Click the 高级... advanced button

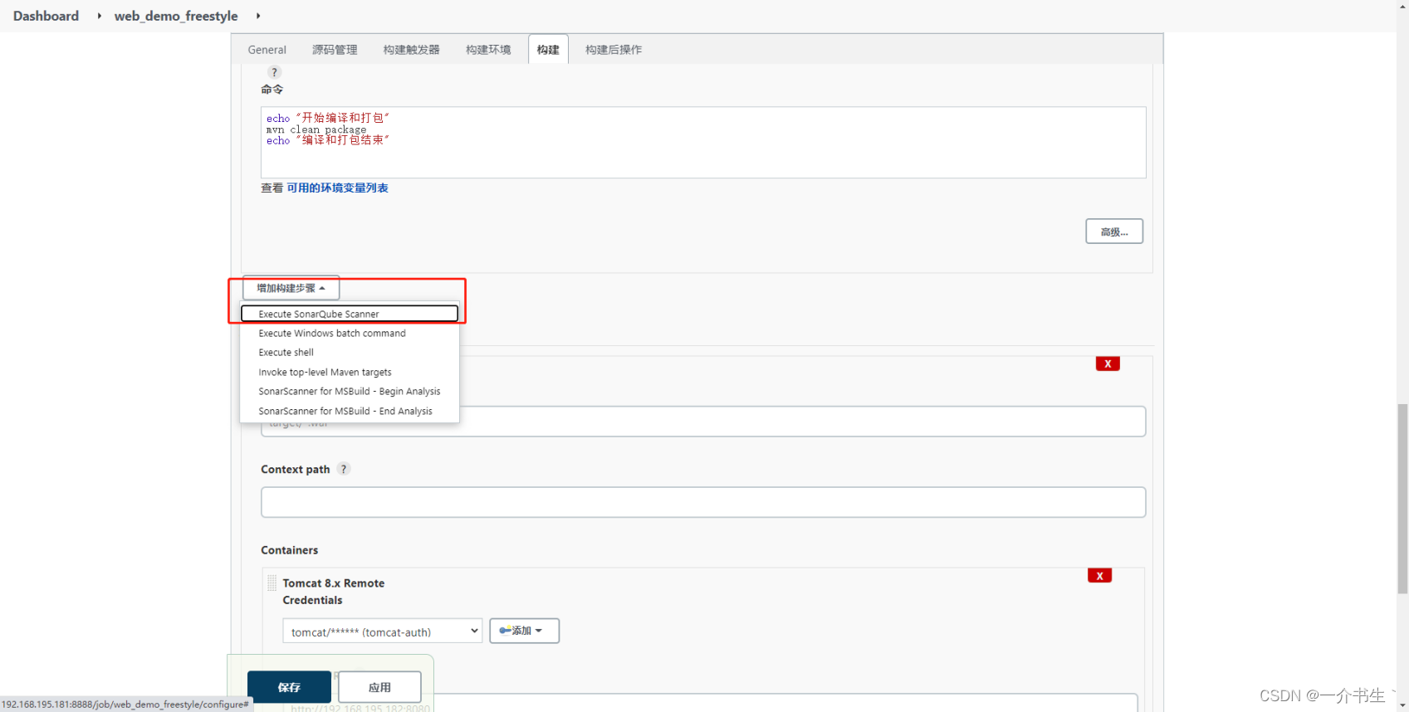(1114, 232)
